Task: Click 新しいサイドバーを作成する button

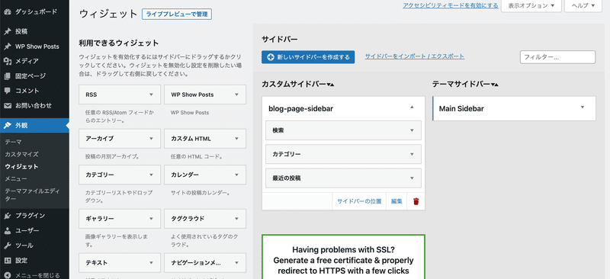Action: click(x=308, y=57)
